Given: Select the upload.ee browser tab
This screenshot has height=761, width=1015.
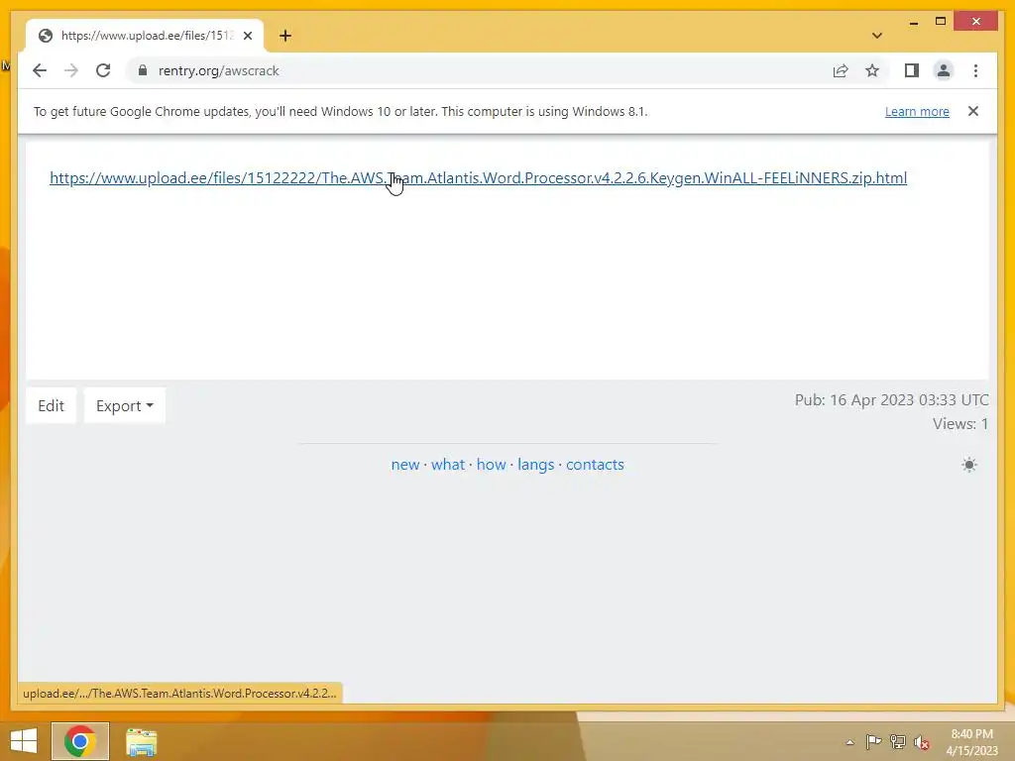Looking at the screenshot, I should click(x=145, y=36).
